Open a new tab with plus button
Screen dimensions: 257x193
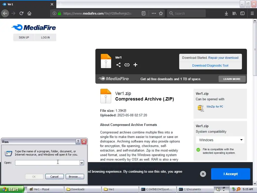(61, 4)
